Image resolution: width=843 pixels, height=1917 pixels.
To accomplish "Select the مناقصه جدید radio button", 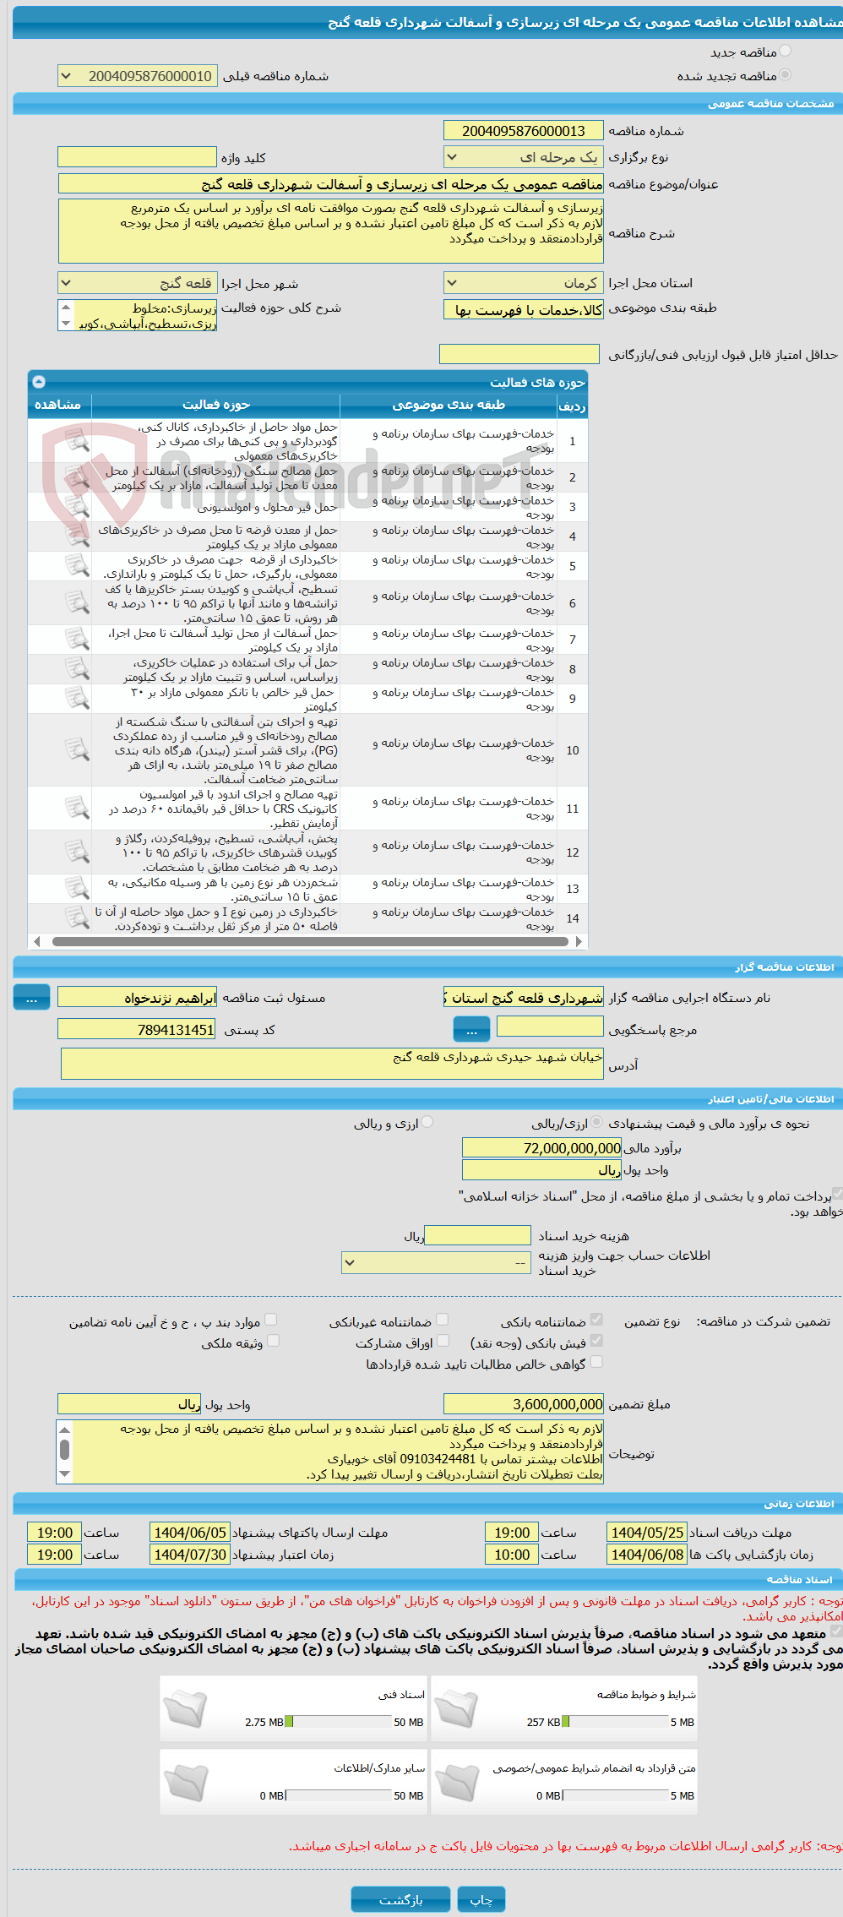I will [x=786, y=52].
